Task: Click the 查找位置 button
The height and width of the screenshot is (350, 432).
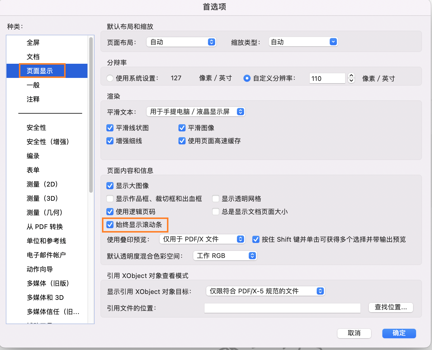Action: coord(390,307)
